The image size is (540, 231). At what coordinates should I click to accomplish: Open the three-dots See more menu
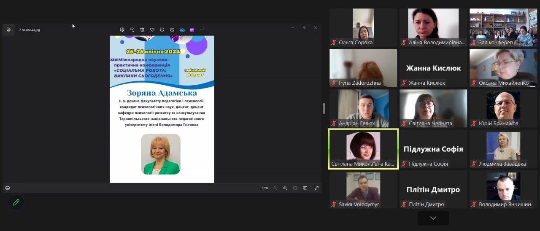[x=202, y=30]
